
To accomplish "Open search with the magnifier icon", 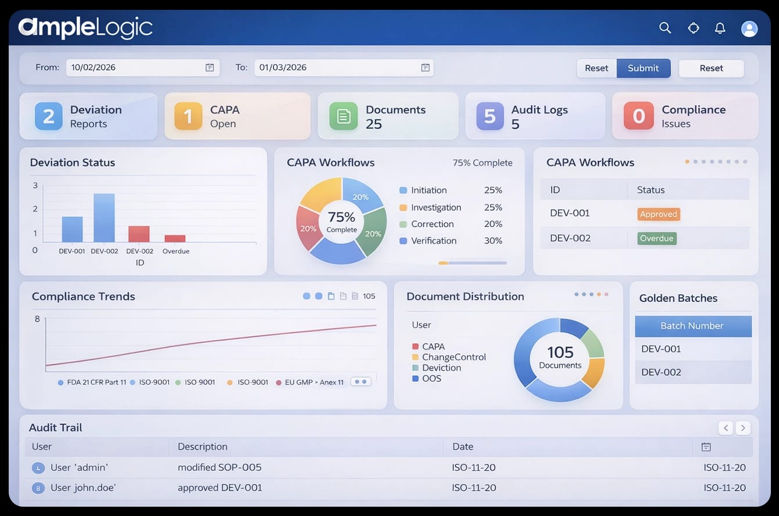I will tap(665, 28).
